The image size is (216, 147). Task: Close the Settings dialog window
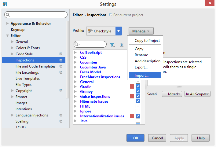point(210,3)
